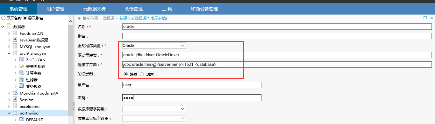Expand the exceldemo tree node

pyautogui.click(x=9, y=106)
